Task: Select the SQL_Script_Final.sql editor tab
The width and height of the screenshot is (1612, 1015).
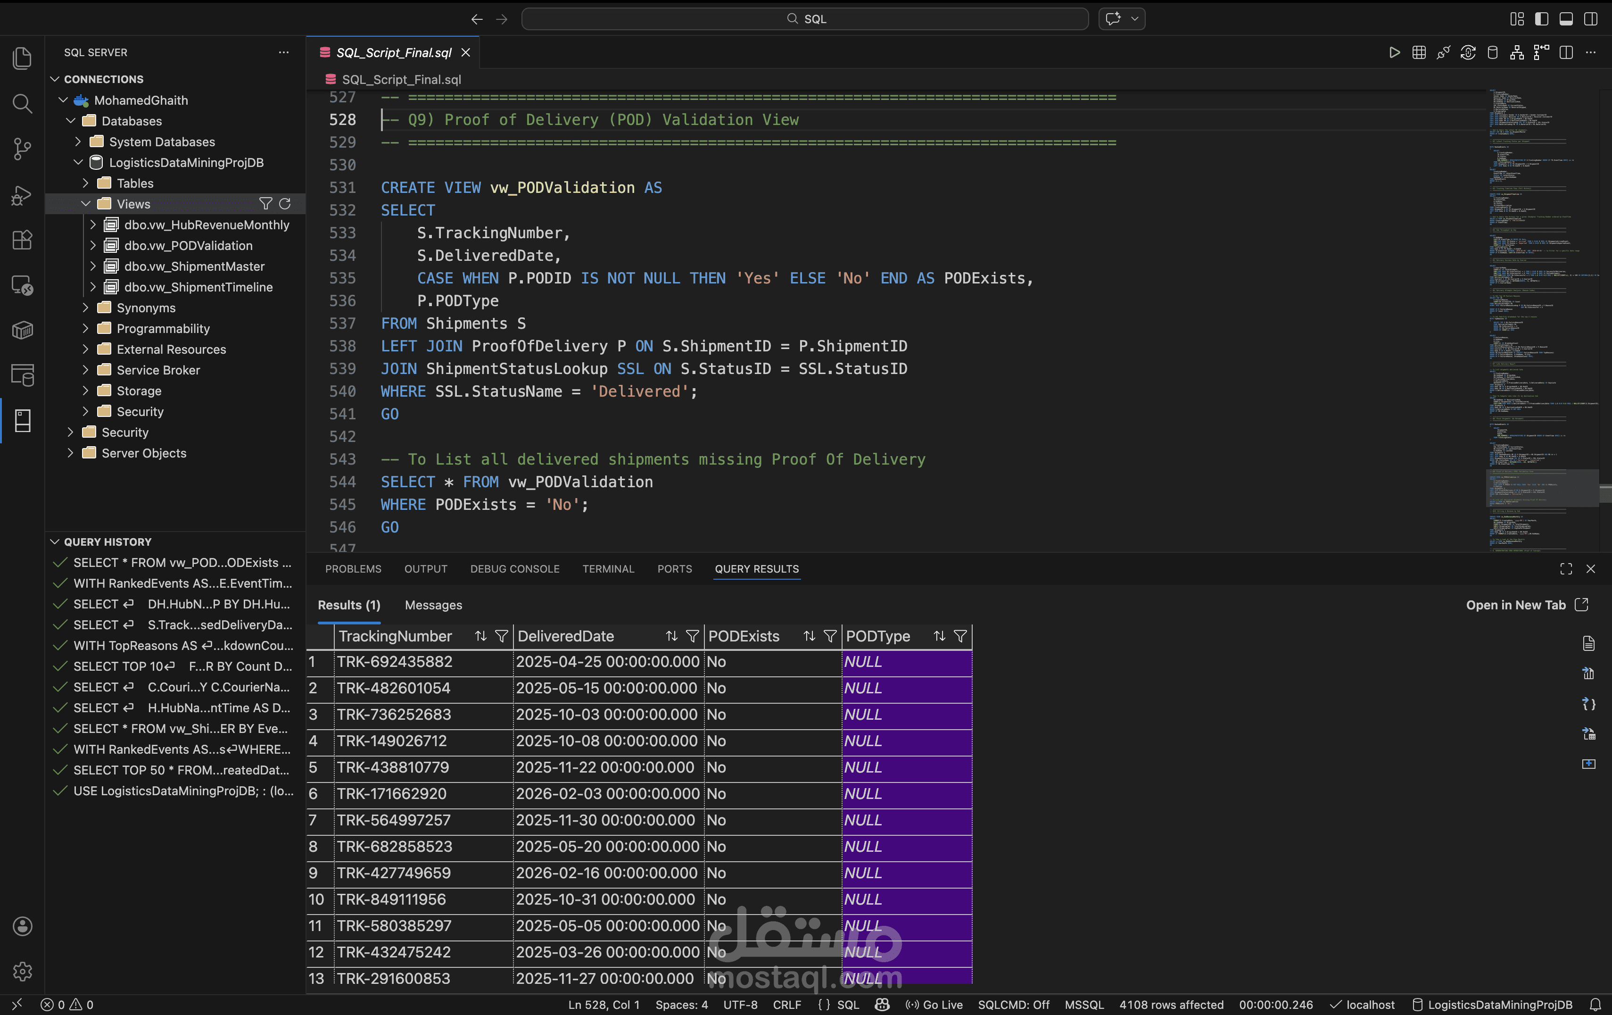Action: tap(394, 52)
